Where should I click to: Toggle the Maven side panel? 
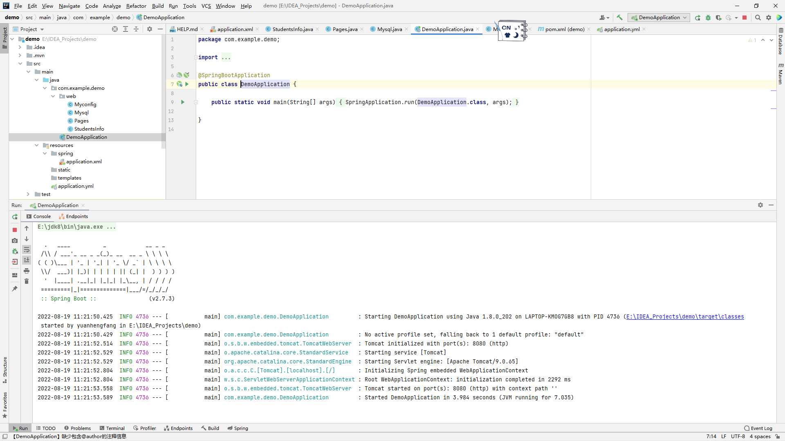tap(781, 74)
